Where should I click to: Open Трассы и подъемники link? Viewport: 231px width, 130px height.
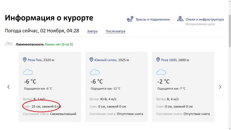(152, 20)
